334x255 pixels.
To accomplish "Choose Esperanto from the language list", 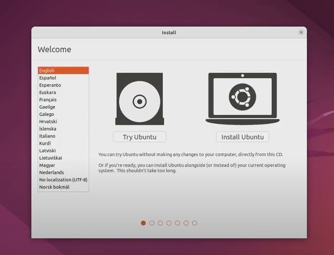I will [63, 85].
